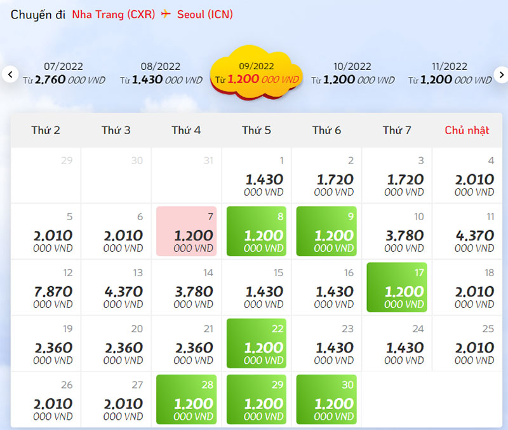Pick September 3 fare 1.720
The image size is (508, 430).
point(397,176)
